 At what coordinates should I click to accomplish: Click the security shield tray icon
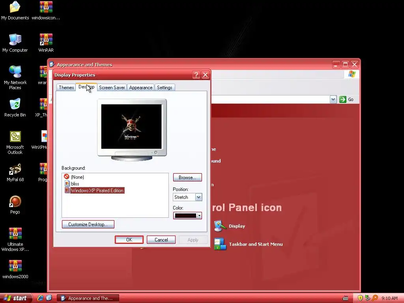coord(360,298)
